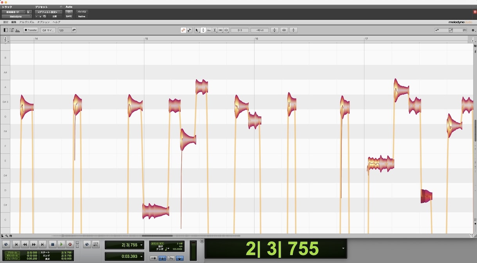This screenshot has width=477, height=263.
Task: Select the main arrow tool in Melodyne
Action: click(197, 30)
